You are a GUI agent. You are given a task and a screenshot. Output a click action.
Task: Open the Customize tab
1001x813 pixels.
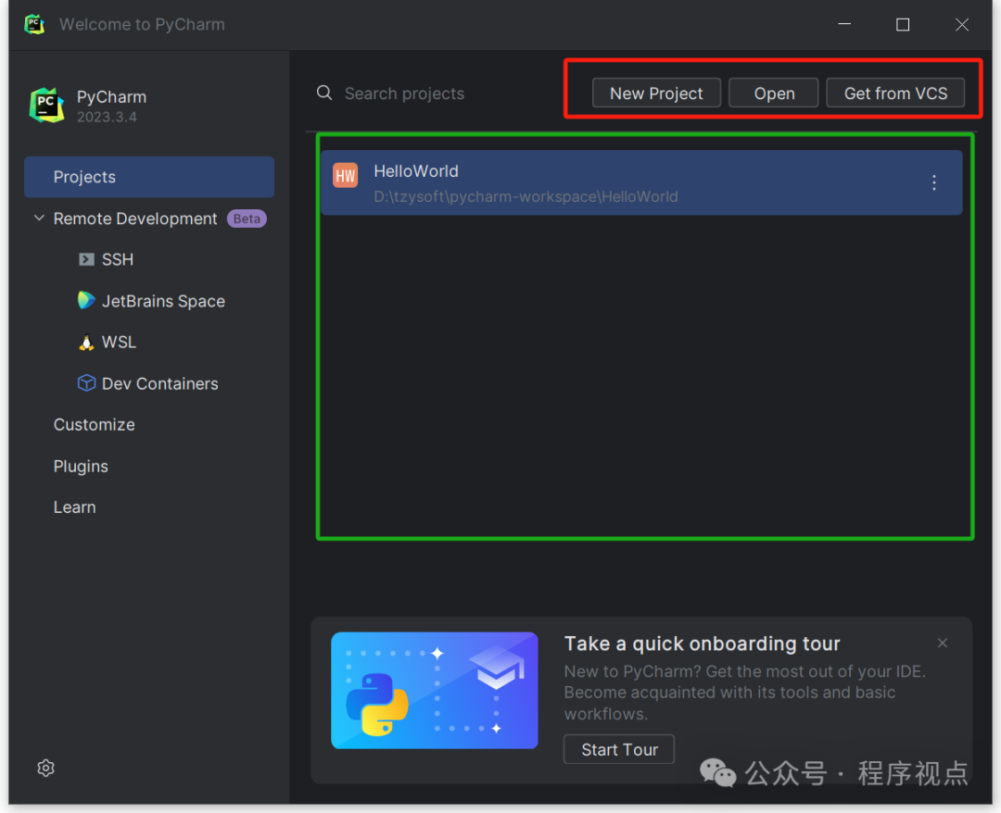pyautogui.click(x=95, y=425)
